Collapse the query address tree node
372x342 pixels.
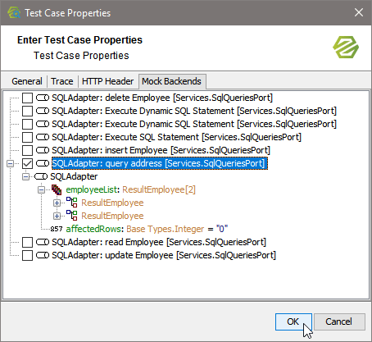pos(10,163)
